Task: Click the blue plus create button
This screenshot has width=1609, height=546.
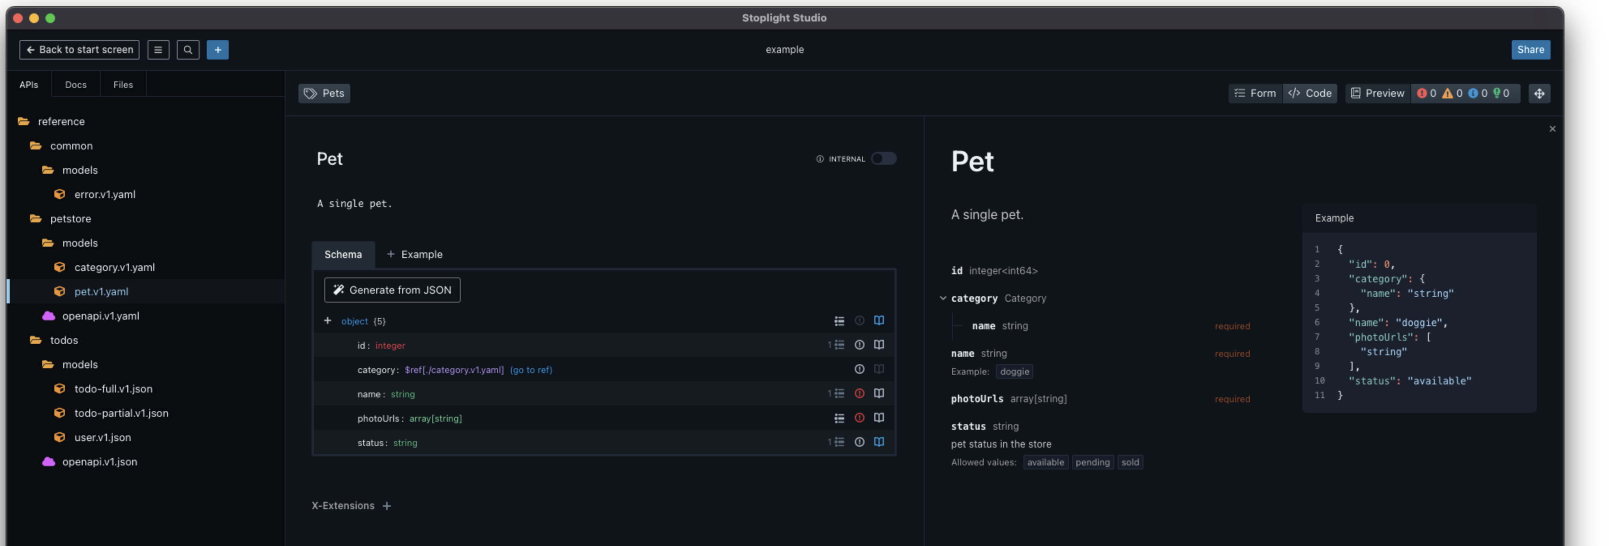Action: pos(217,50)
